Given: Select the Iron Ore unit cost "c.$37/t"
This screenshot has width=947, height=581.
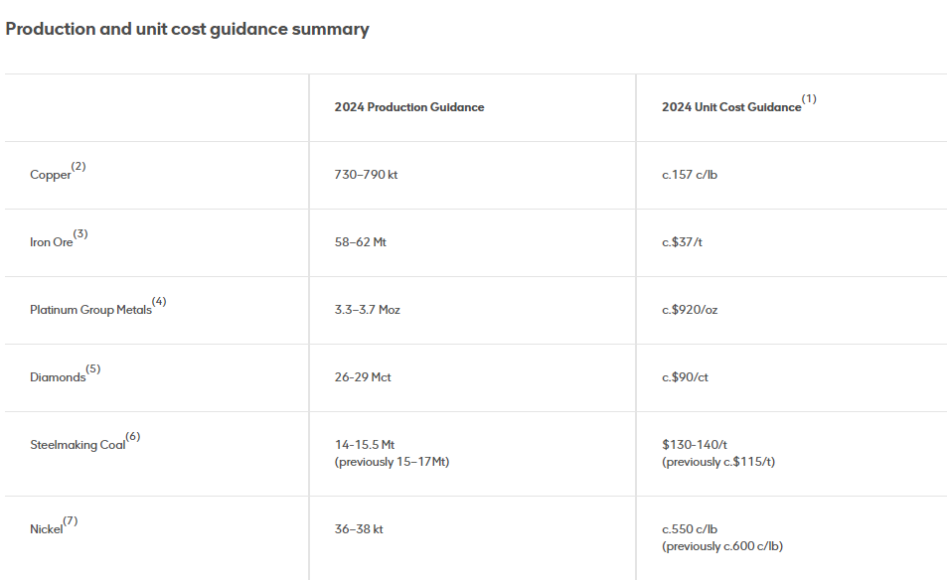Looking at the screenshot, I should coord(682,242).
